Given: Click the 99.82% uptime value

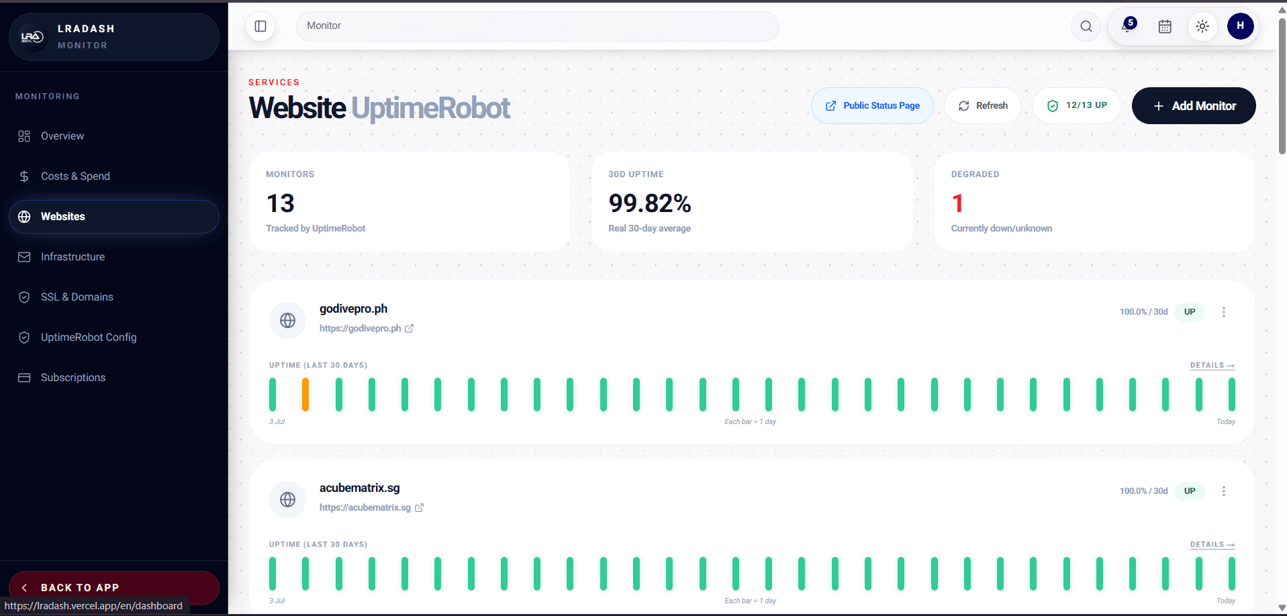Looking at the screenshot, I should [650, 203].
